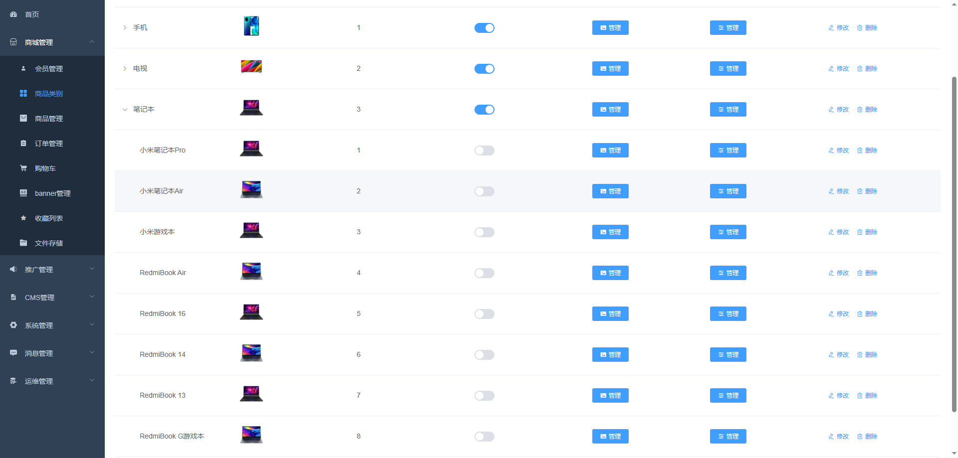958x458 pixels.
Task: Go to 订单管理 menu item
Action: (x=49, y=144)
